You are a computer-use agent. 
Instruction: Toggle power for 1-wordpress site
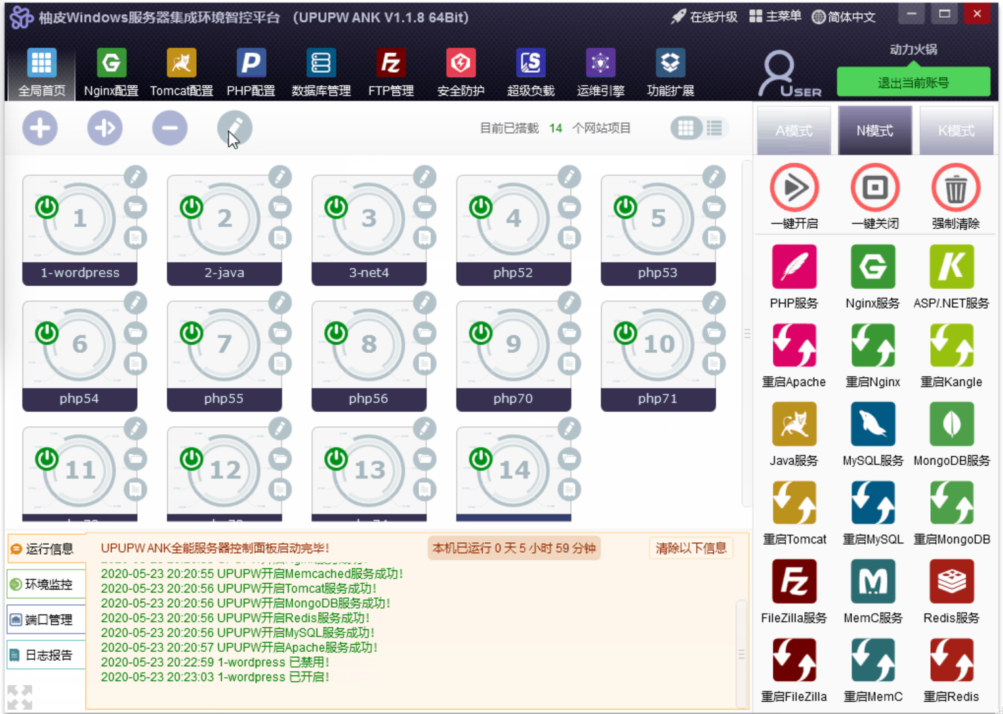pyautogui.click(x=47, y=207)
